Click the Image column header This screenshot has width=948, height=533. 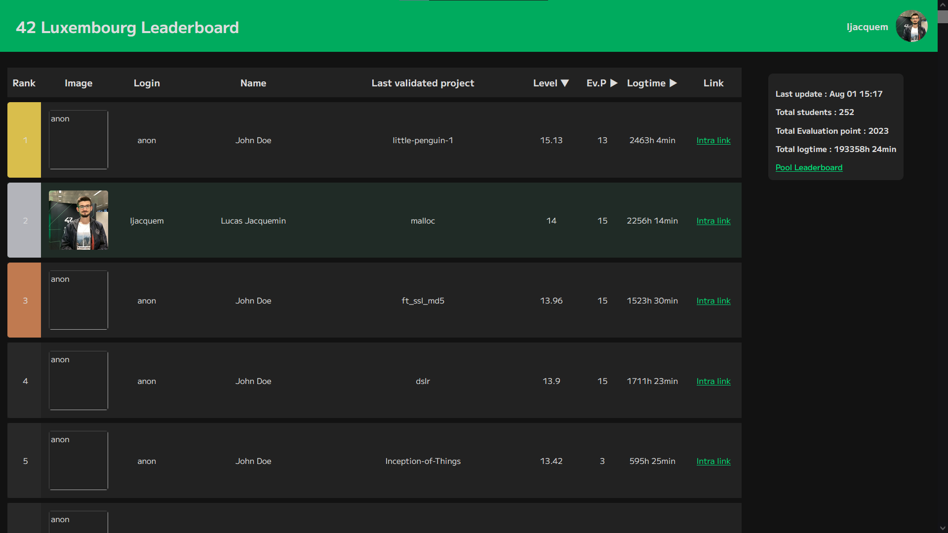coord(79,83)
